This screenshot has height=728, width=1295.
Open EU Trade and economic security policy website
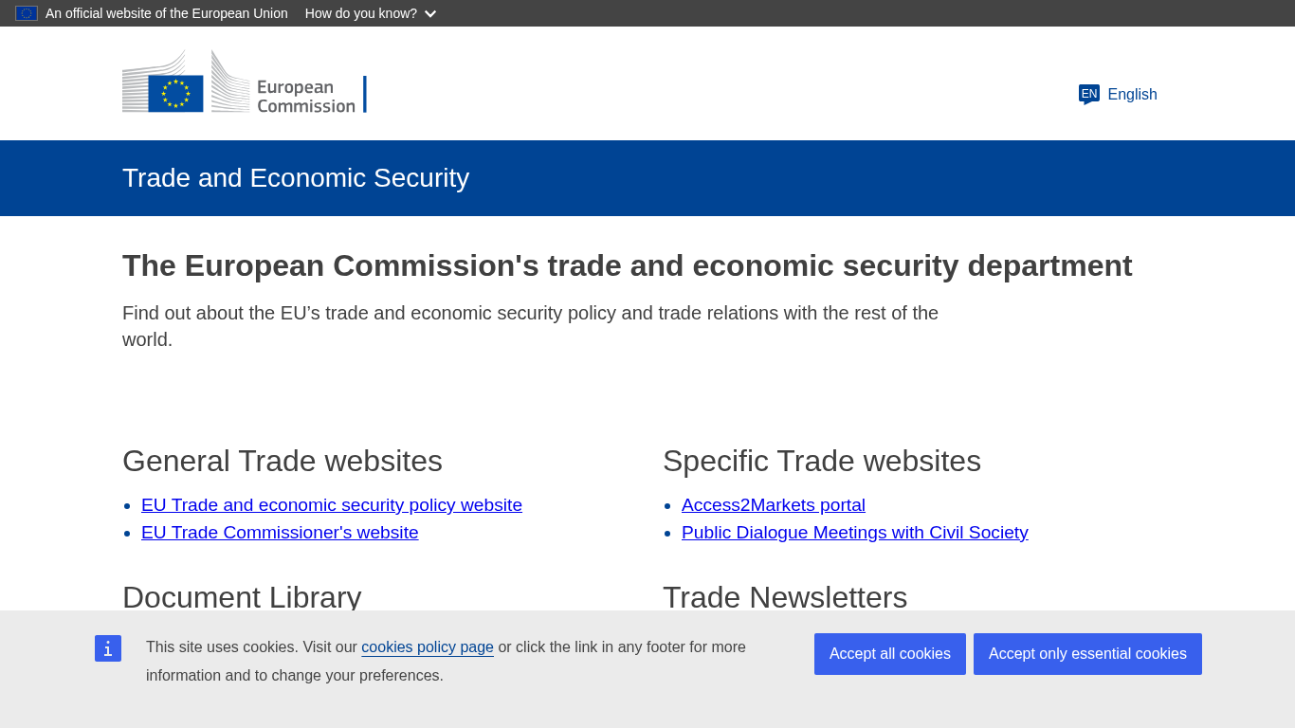[332, 505]
